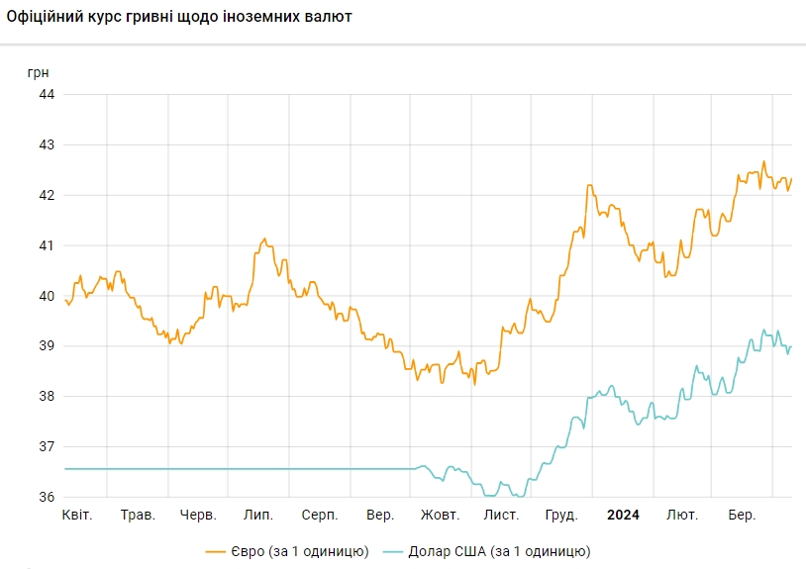Click the bold 2024 year label

tap(623, 516)
